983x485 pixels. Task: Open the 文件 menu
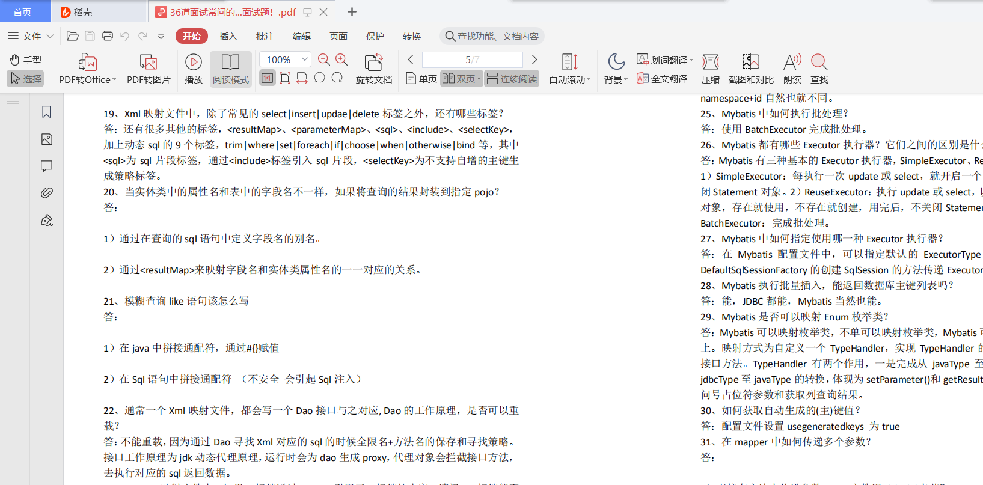(31, 36)
